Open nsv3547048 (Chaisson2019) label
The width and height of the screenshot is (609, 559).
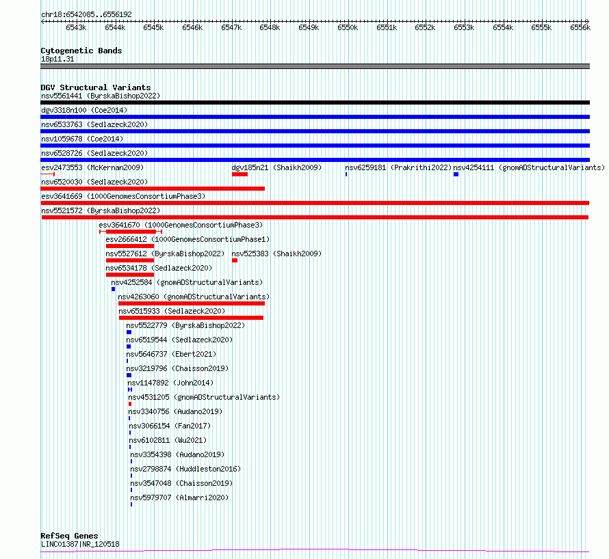[x=181, y=483]
